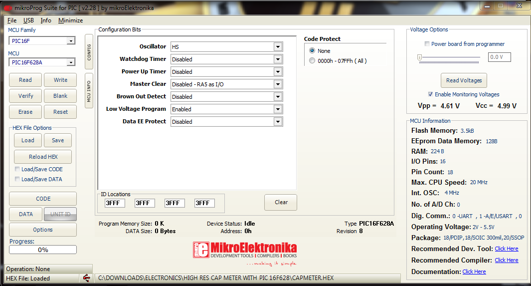Click the MikroElektronika logo banner
The width and height of the screenshot is (531, 286).
245,254
